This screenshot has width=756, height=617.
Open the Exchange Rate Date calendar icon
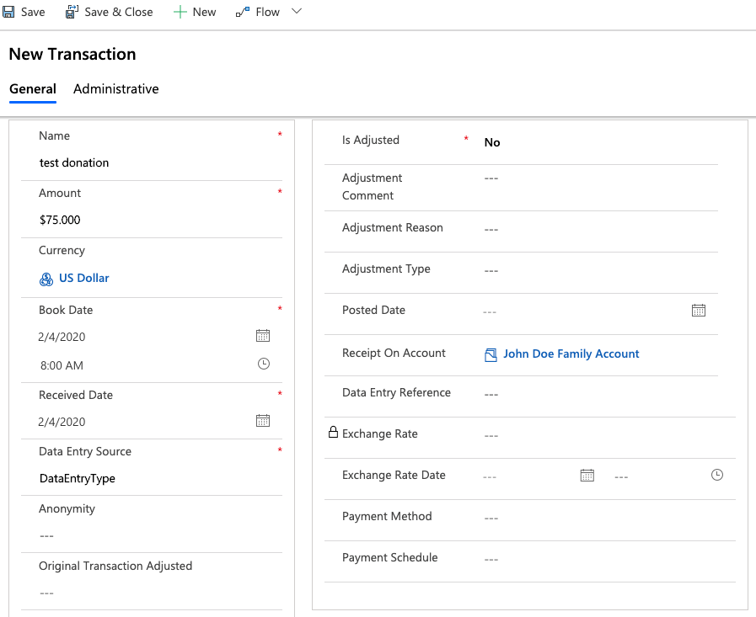(587, 476)
